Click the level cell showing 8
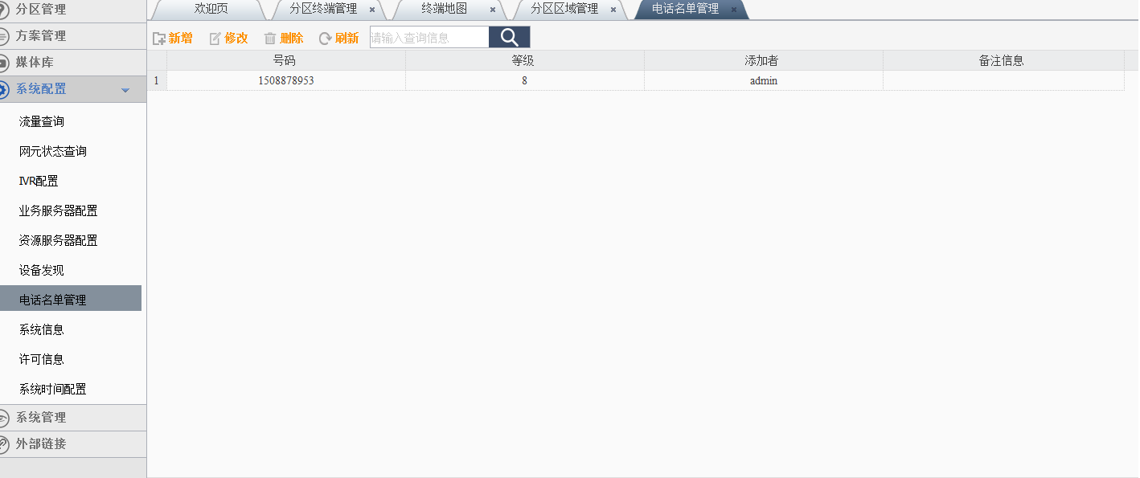The image size is (1140, 478). click(x=524, y=80)
